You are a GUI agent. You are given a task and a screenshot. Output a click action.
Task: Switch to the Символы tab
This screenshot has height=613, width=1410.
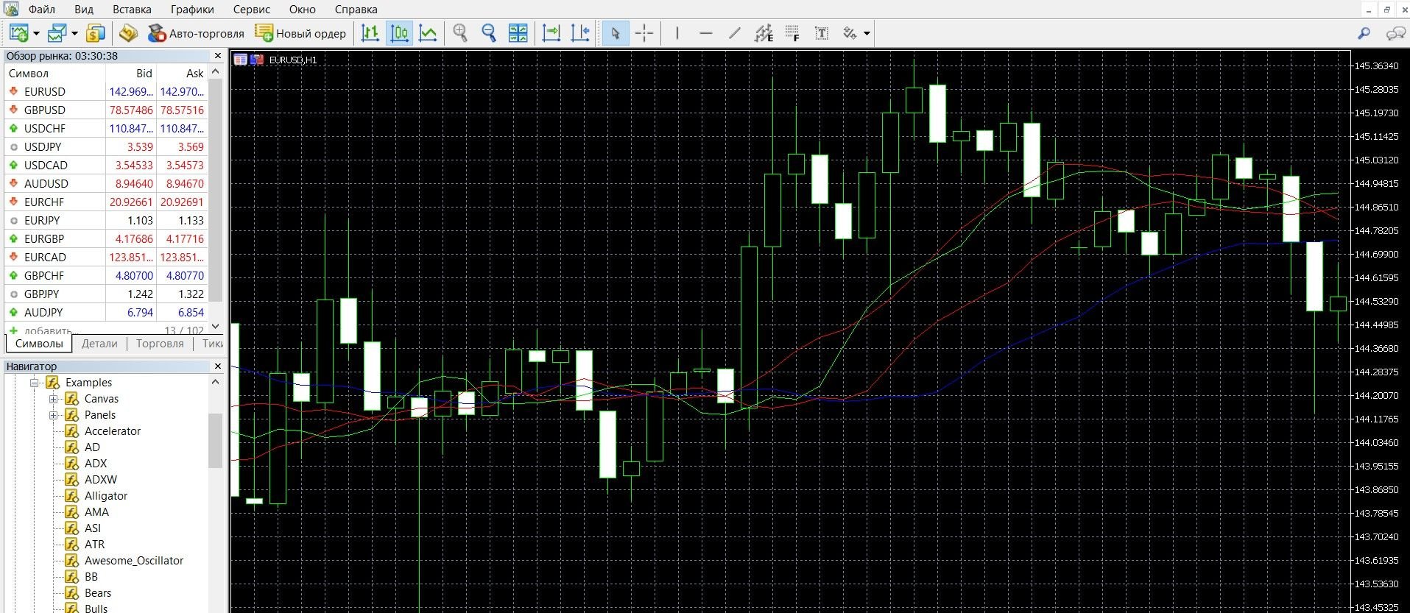coord(39,344)
